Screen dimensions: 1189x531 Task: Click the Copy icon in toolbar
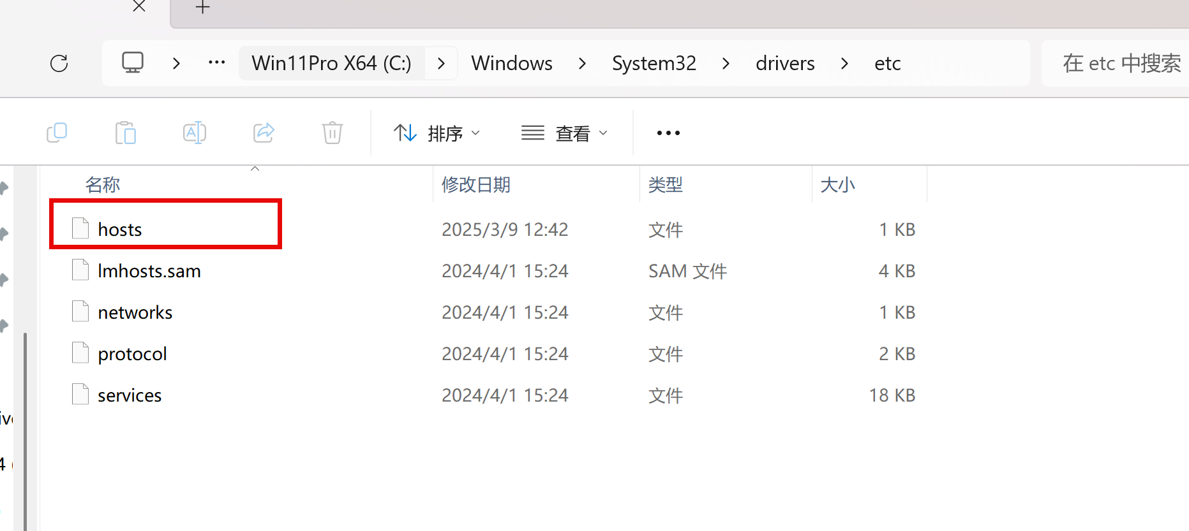tap(57, 133)
